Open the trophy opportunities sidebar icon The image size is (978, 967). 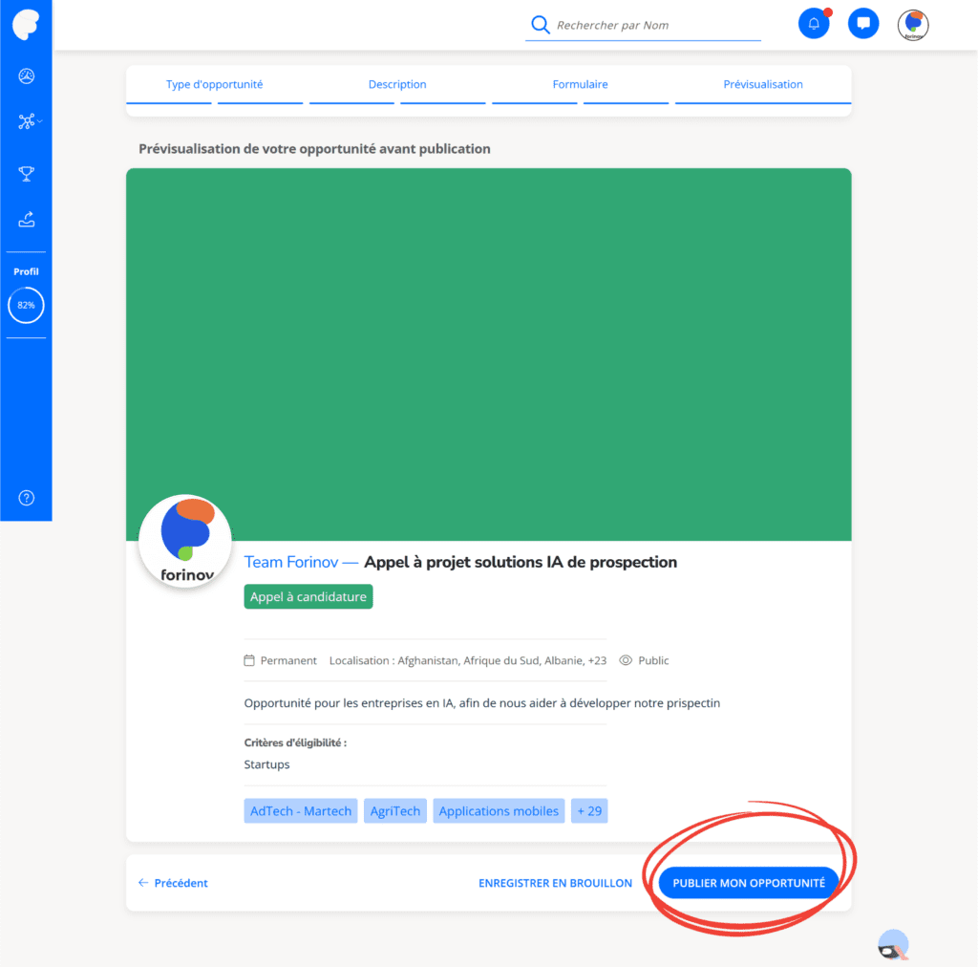(x=26, y=174)
